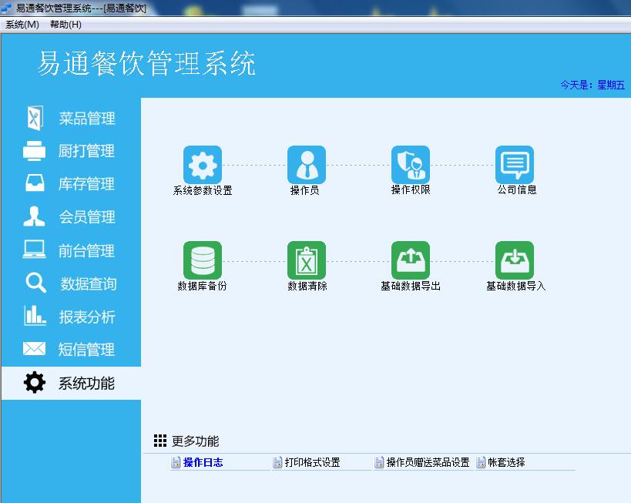Click document icon beside 操作员赠送菜品设置
The height and width of the screenshot is (503, 631).
coord(379,462)
